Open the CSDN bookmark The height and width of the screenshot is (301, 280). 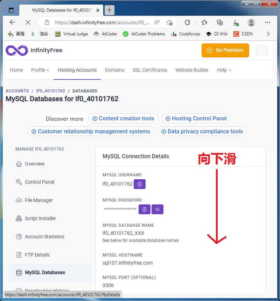pyautogui.click(x=243, y=34)
